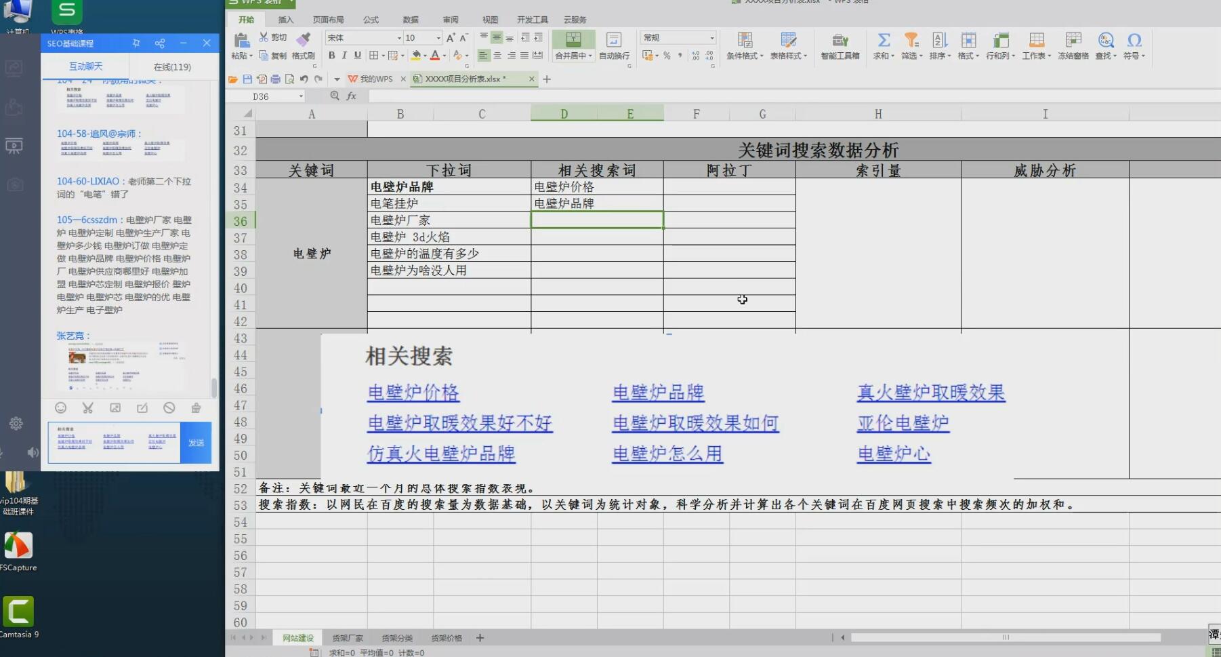The width and height of the screenshot is (1221, 657).
Task: Open the Name Box dropdown beside D36
Action: 301,96
